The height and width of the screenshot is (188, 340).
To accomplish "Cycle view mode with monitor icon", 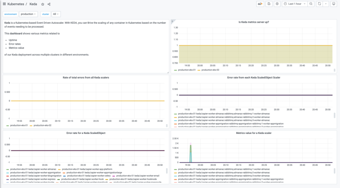I will point(334,4).
